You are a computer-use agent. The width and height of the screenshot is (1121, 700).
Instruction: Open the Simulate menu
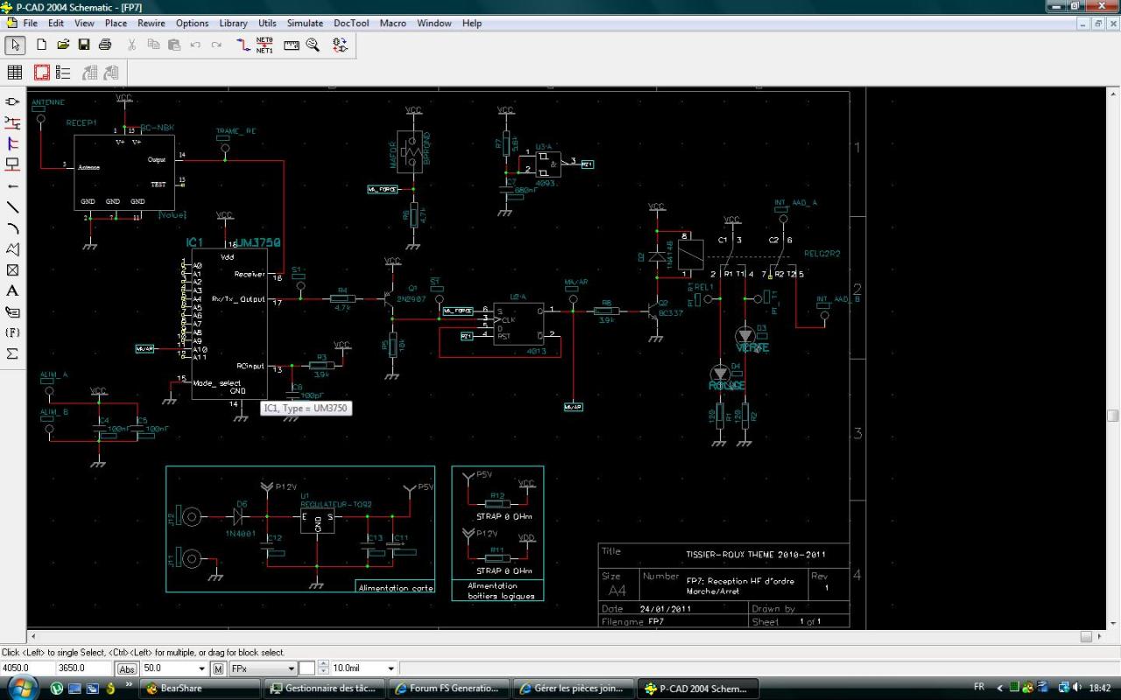[x=305, y=24]
